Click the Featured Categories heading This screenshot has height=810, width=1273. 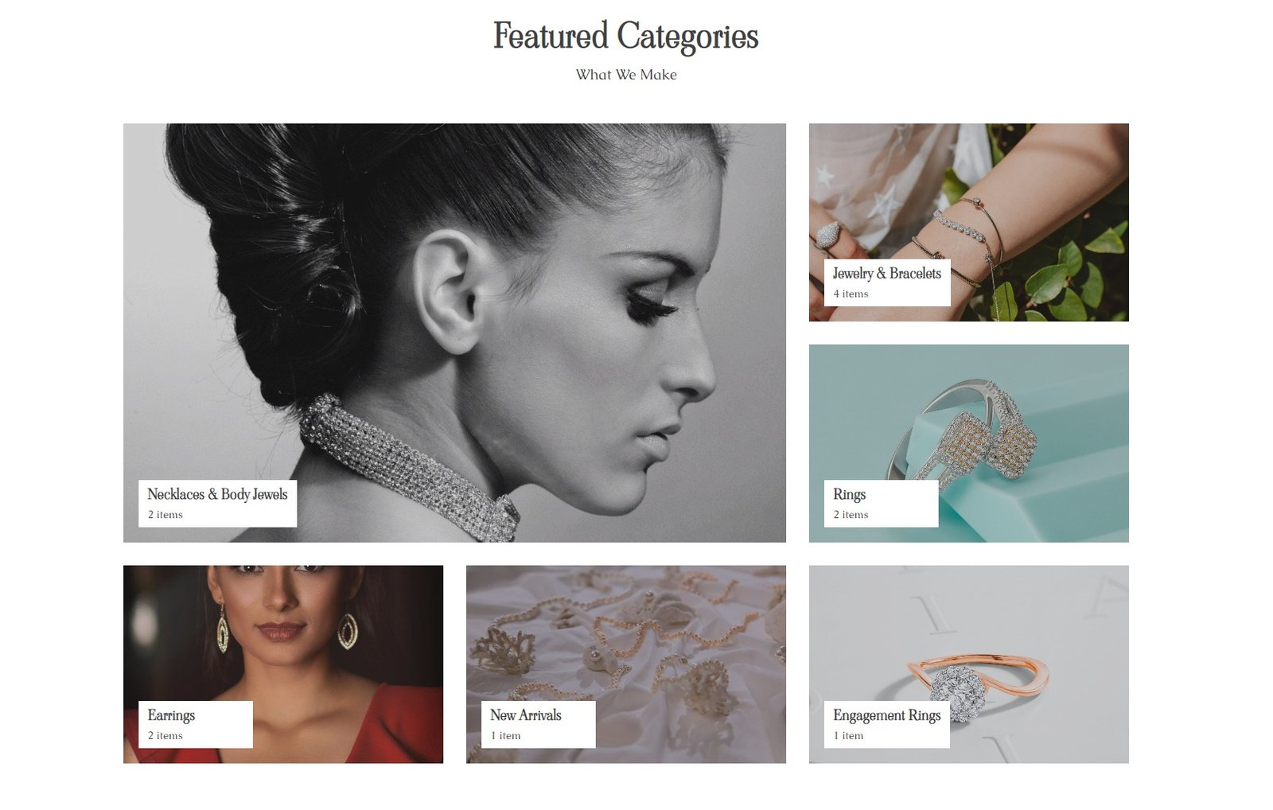coord(626,37)
